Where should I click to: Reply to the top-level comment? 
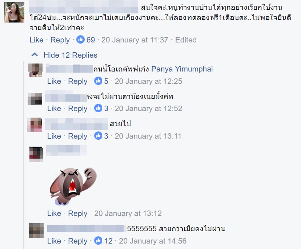coord(60,40)
